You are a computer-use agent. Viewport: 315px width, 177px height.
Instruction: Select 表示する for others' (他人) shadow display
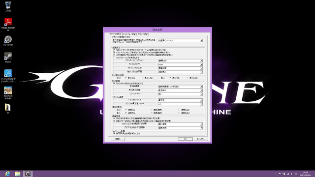pyautogui.click(x=175, y=78)
